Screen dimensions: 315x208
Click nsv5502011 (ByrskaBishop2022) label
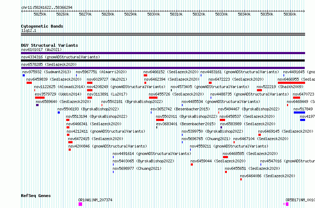point(187,116)
